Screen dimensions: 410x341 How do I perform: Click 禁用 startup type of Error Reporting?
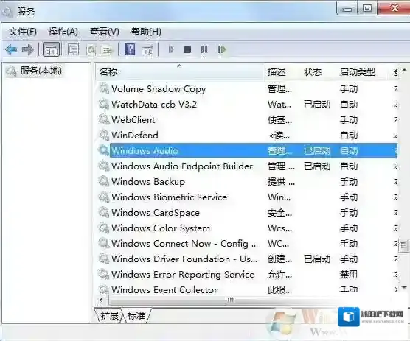[348, 275]
